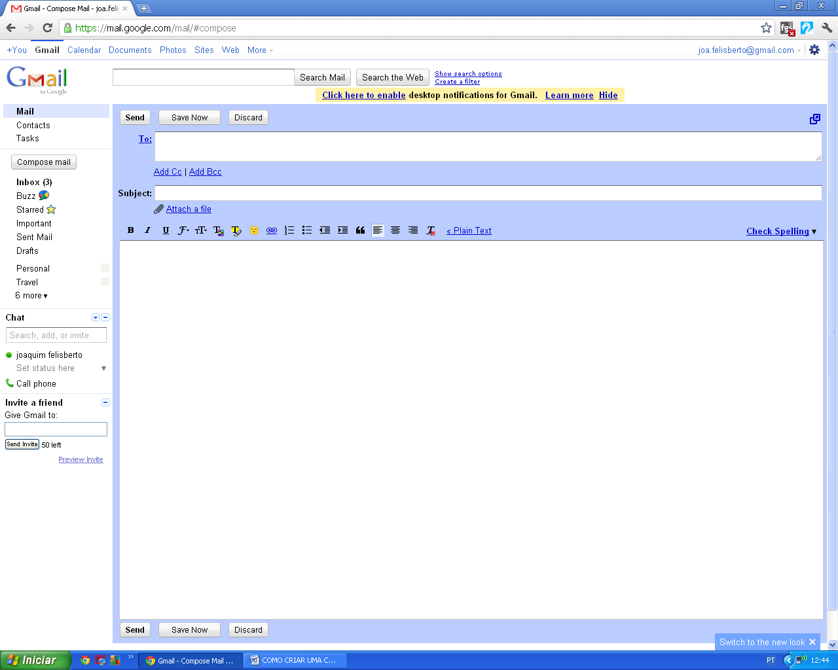Bookmark the page with the star icon
The width and height of the screenshot is (838, 670).
[x=766, y=27]
